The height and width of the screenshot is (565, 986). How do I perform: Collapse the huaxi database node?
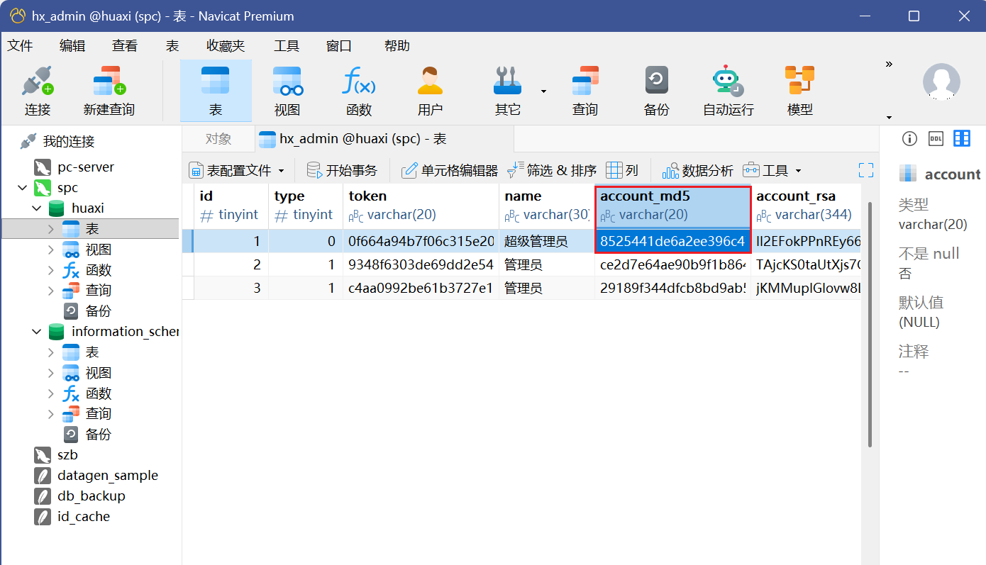[36, 208]
